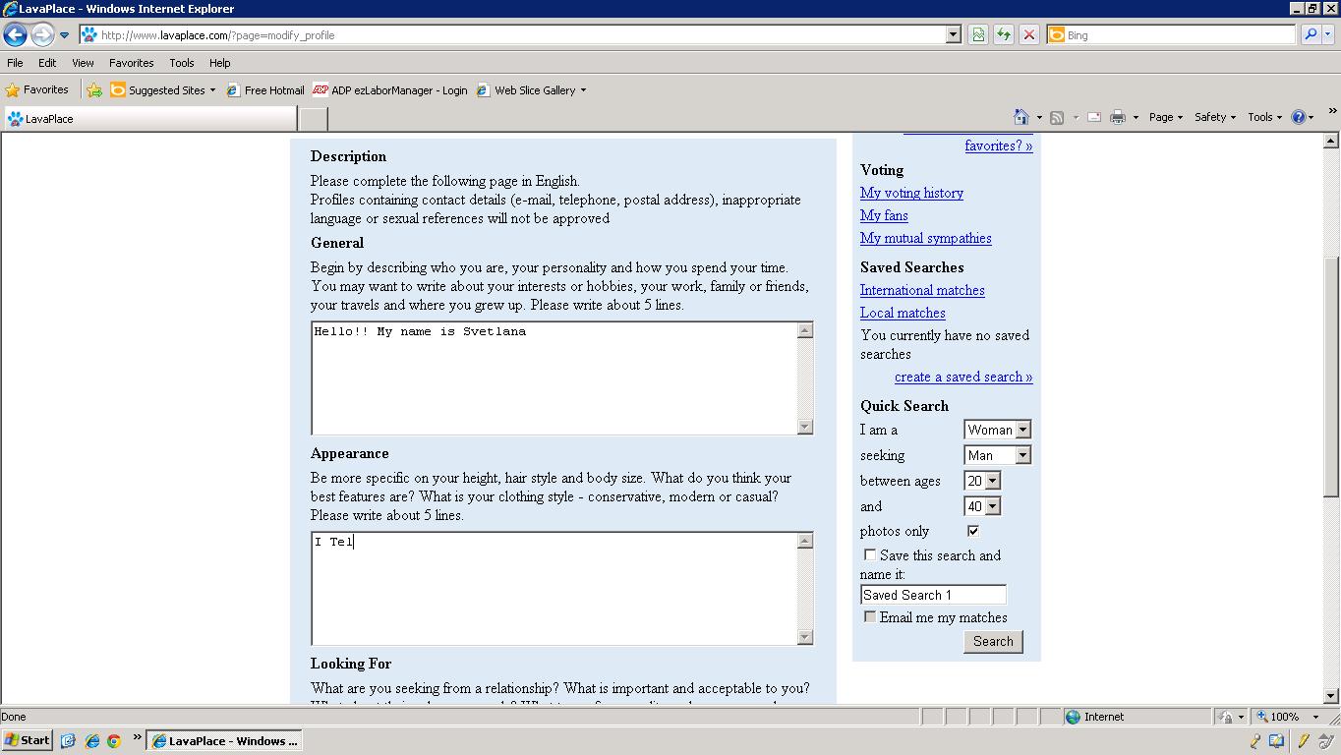Screen dimensions: 1341x755
Task: Open the I am a Woman dropdown
Action: 997,430
